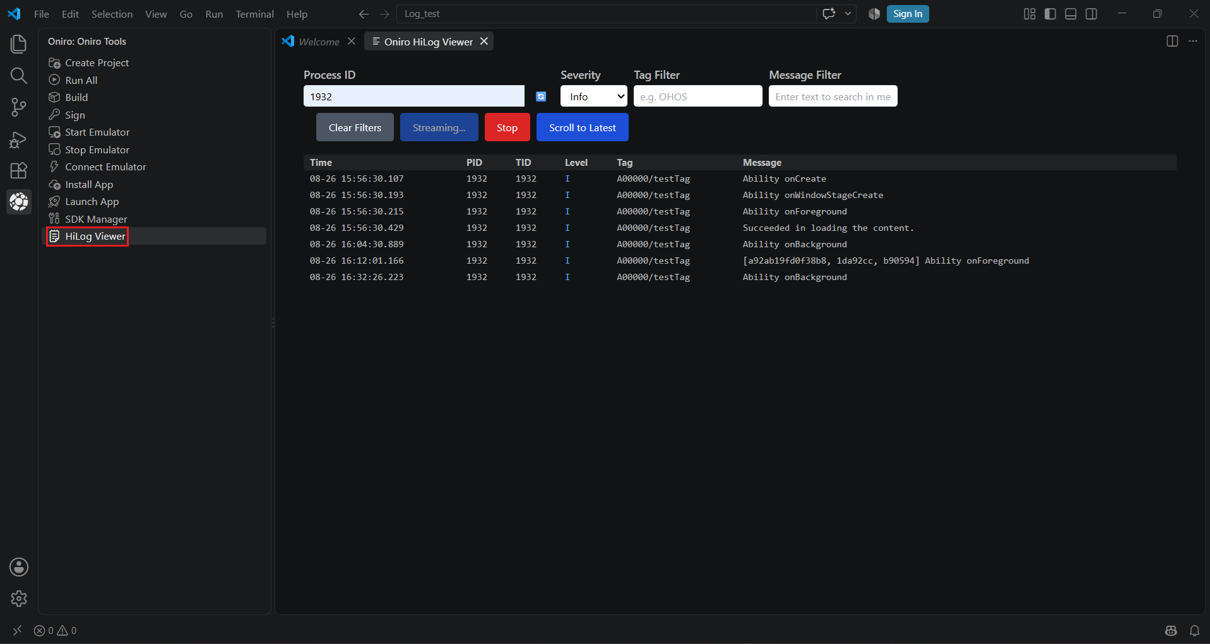1210x644 pixels.
Task: Open Copilot status in status bar
Action: pyautogui.click(x=1171, y=630)
